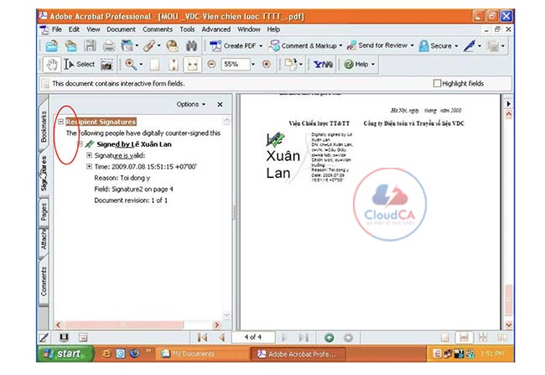The height and width of the screenshot is (375, 545).
Task: Click the page number field 4 of 4
Action: coord(252,337)
